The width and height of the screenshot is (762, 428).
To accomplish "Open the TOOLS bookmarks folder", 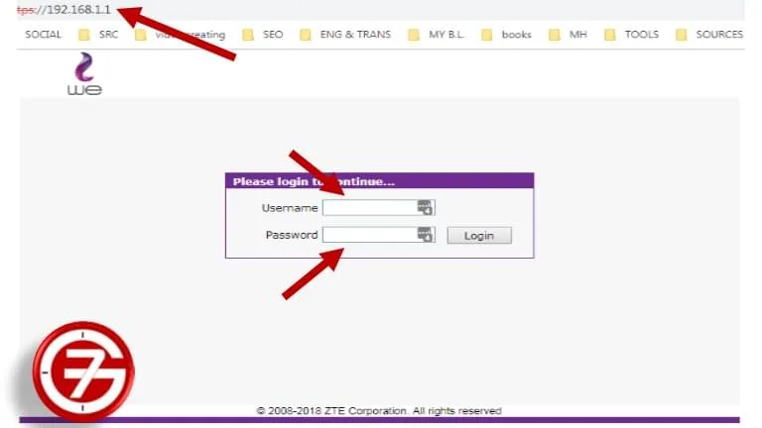I will (642, 35).
